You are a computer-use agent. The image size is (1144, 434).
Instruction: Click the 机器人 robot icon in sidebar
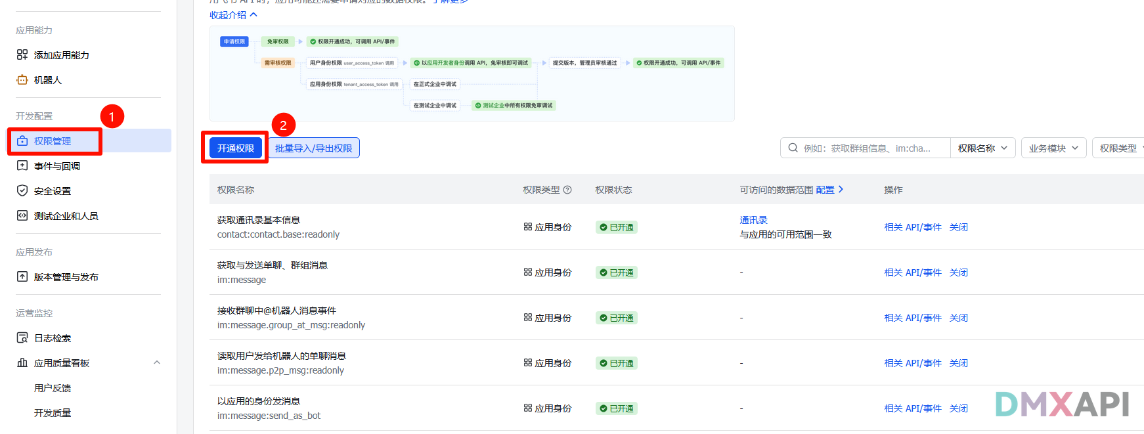tap(22, 80)
